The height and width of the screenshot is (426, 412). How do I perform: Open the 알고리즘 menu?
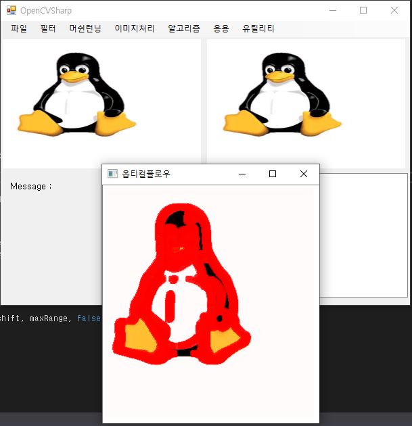point(184,28)
